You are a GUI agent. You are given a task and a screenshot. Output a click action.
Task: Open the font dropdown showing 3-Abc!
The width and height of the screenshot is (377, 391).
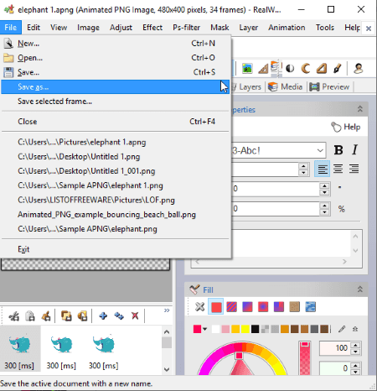click(278, 150)
